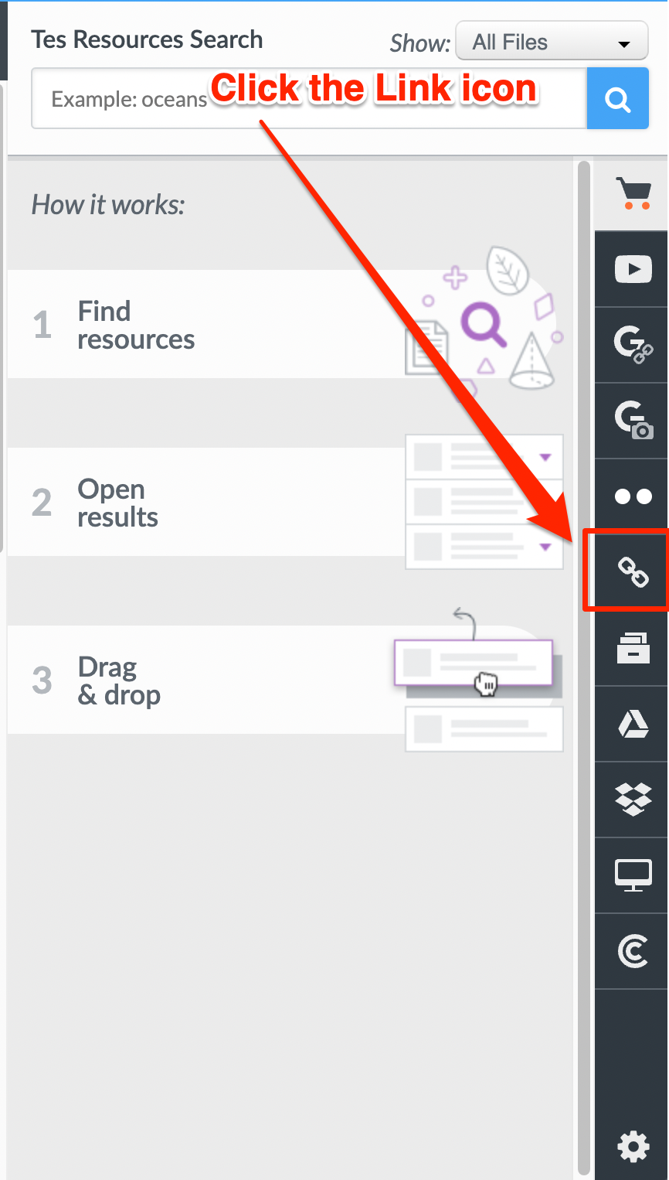Screen dimensions: 669x1180
Task: Open the Dropbox icon
Action: point(633,800)
